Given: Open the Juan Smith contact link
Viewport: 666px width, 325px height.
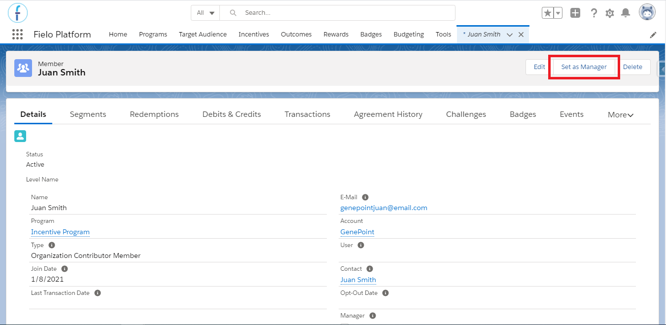Looking at the screenshot, I should tap(358, 280).
